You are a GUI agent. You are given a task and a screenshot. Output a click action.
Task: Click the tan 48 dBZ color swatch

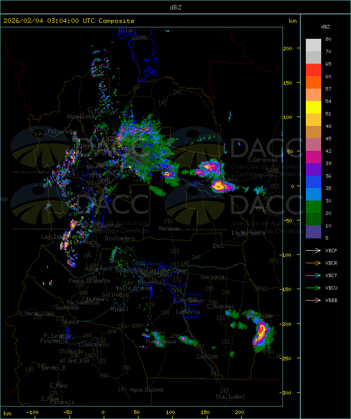[313, 132]
